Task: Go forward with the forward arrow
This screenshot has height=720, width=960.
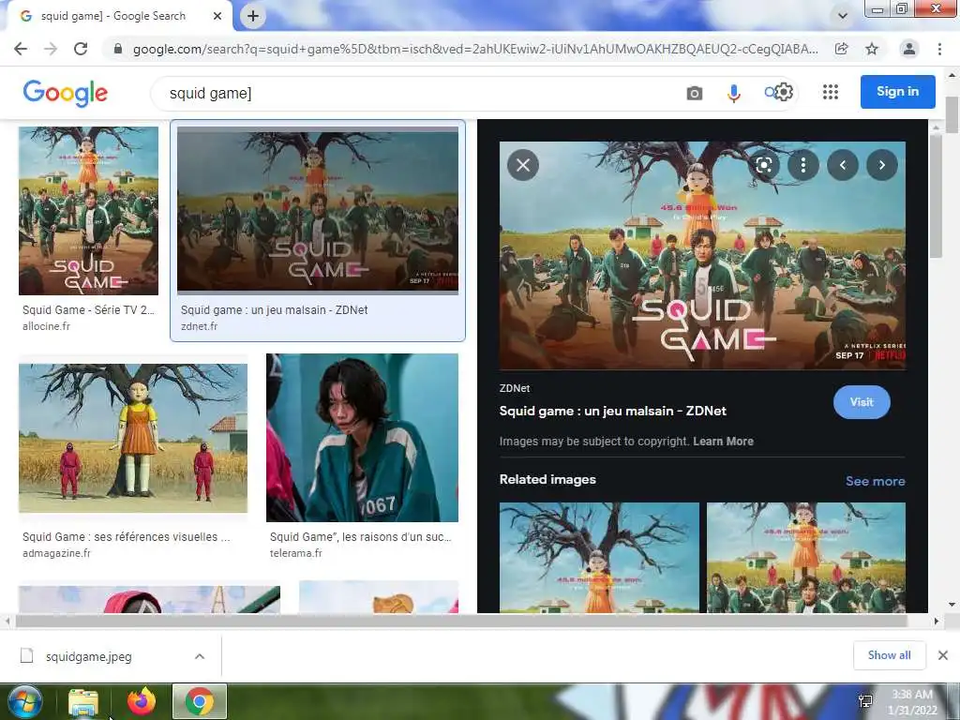Action: (51, 49)
